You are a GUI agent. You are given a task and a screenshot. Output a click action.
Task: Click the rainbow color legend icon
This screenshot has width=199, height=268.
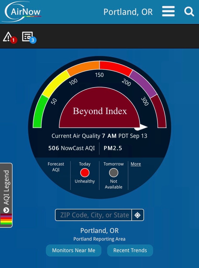[6, 219]
